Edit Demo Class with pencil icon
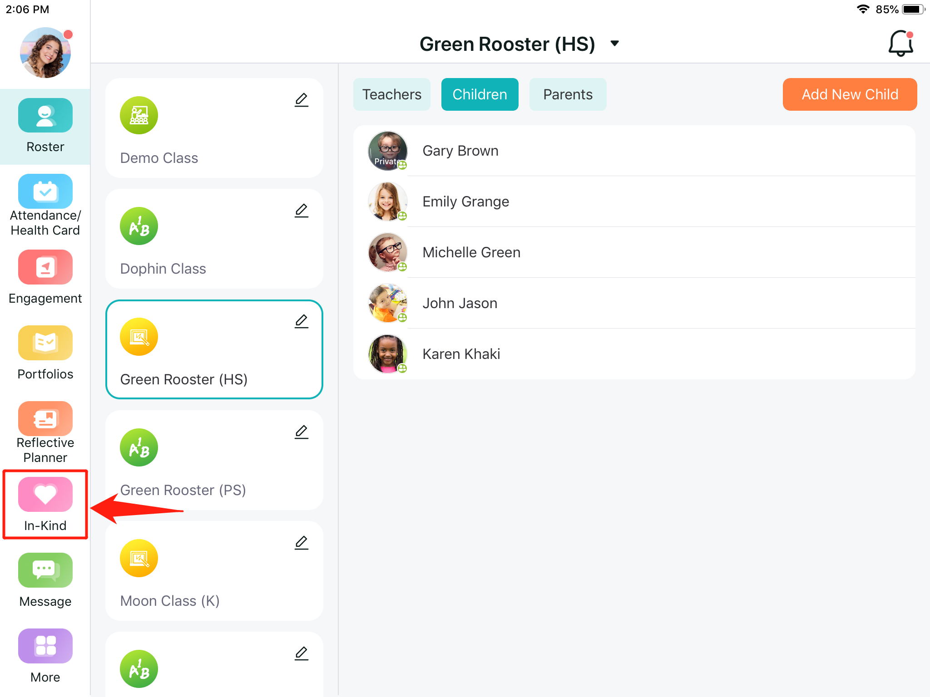The image size is (930, 697). 302,100
